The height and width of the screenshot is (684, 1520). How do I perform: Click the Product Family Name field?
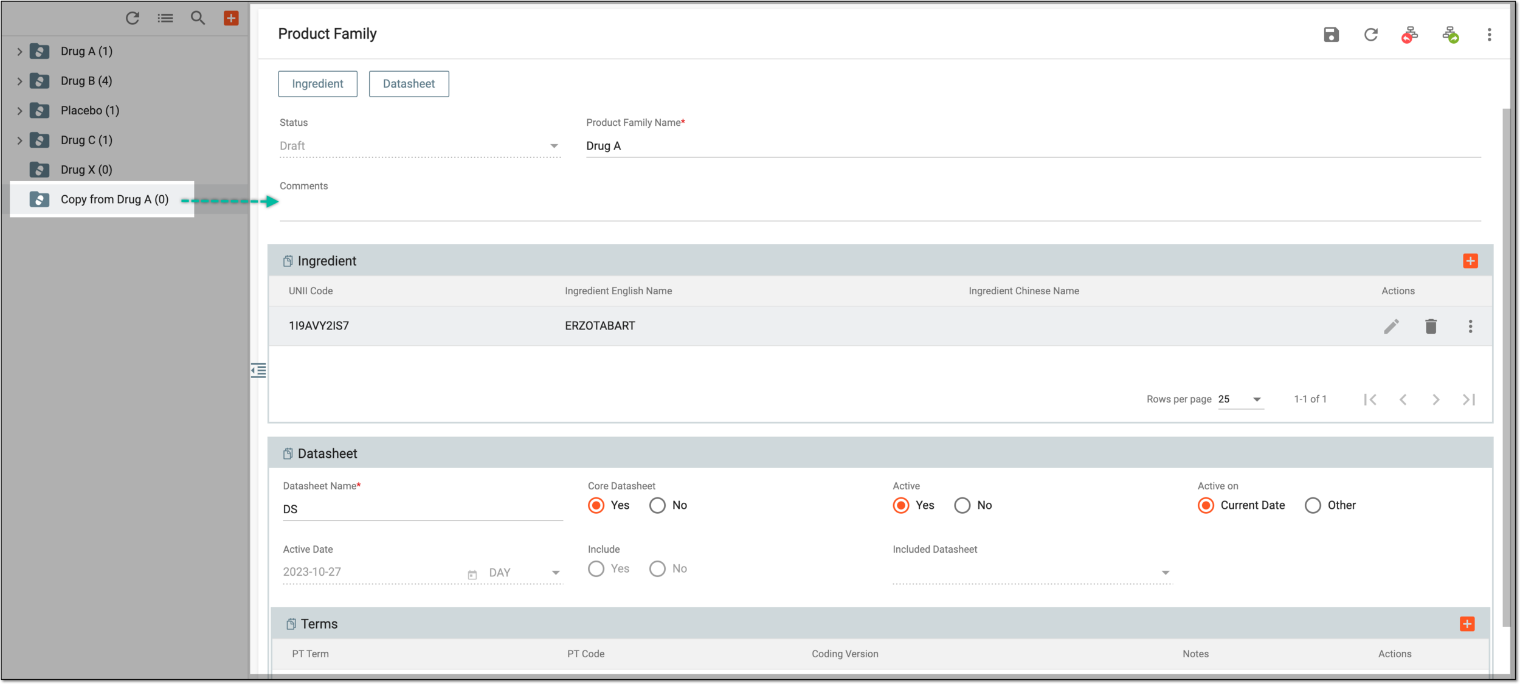pos(1033,147)
